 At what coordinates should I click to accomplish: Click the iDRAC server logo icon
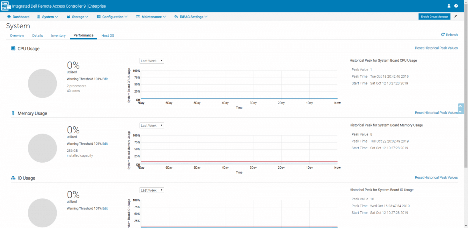(x=6, y=6)
